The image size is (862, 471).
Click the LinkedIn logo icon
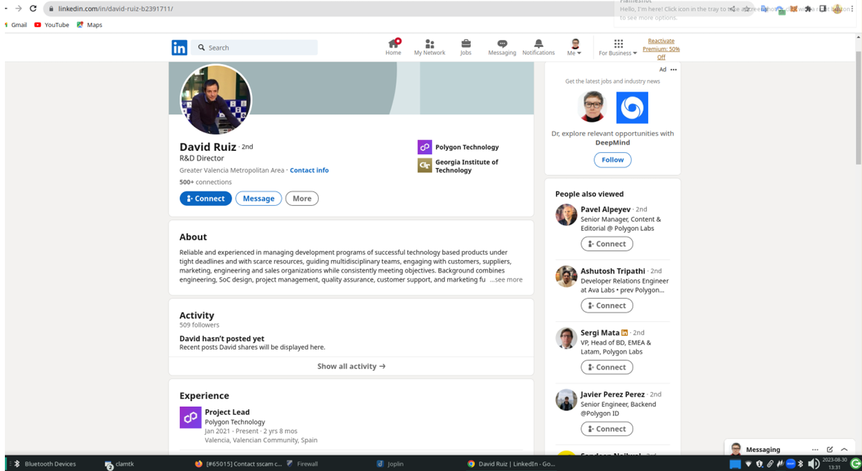(x=179, y=48)
